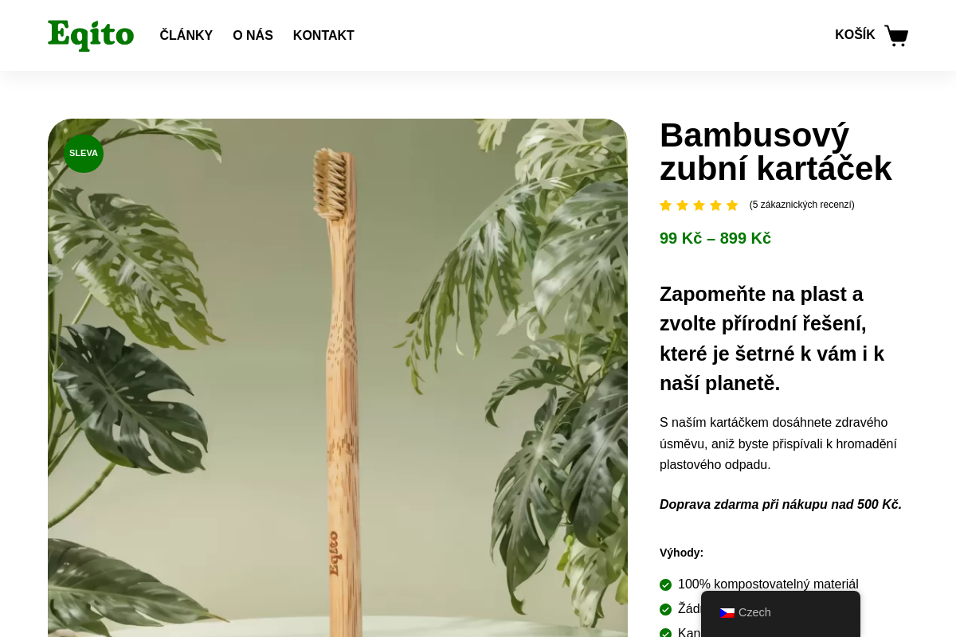Viewport: 956px width, 637px height.
Task: Click the Doprava zdarma shipping notice
Action: (x=781, y=504)
